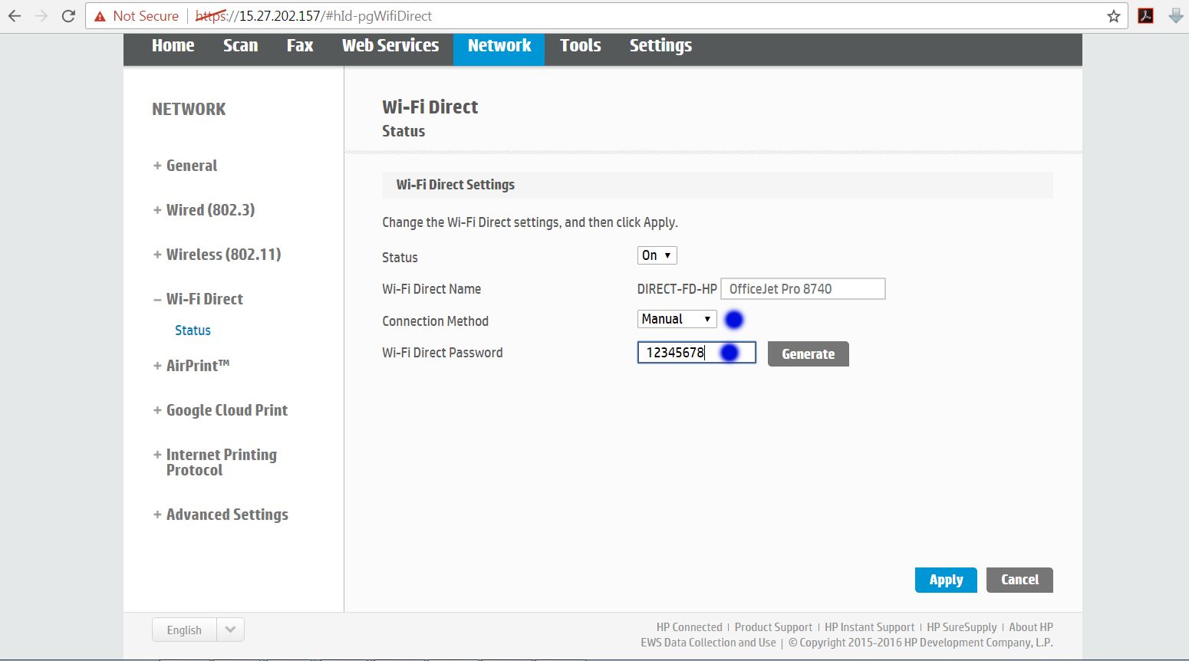Click the download arrow icon
This screenshot has height=661, width=1189.
pos(1175,15)
